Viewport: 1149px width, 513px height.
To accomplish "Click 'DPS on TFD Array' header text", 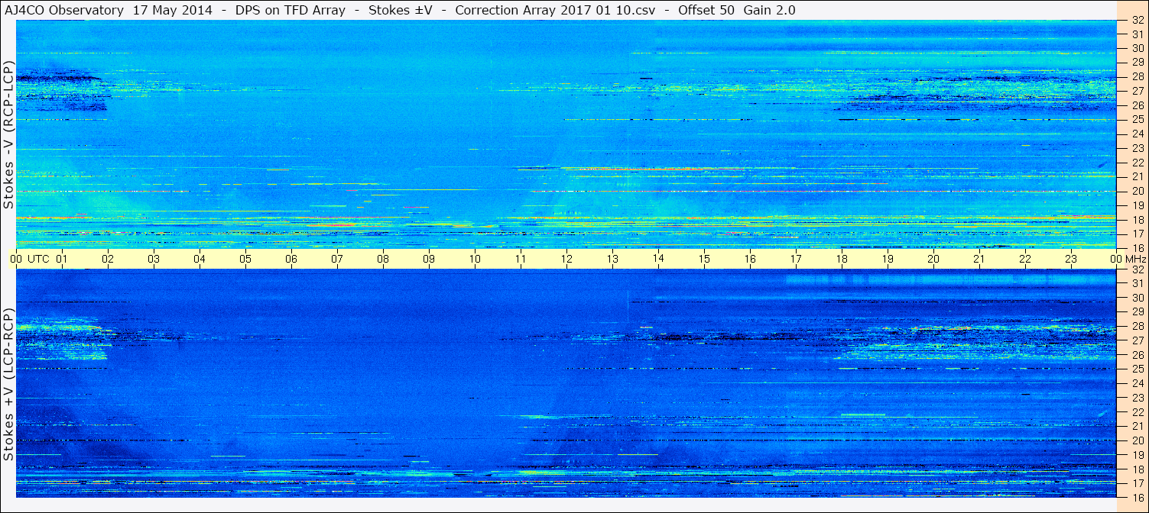I will click(x=291, y=10).
